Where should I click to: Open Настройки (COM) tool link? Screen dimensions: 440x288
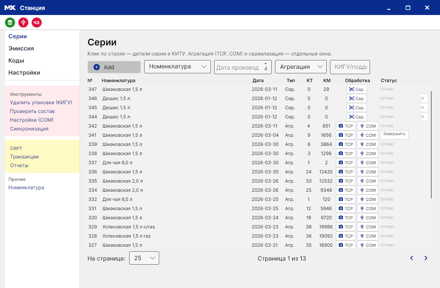coord(32,120)
